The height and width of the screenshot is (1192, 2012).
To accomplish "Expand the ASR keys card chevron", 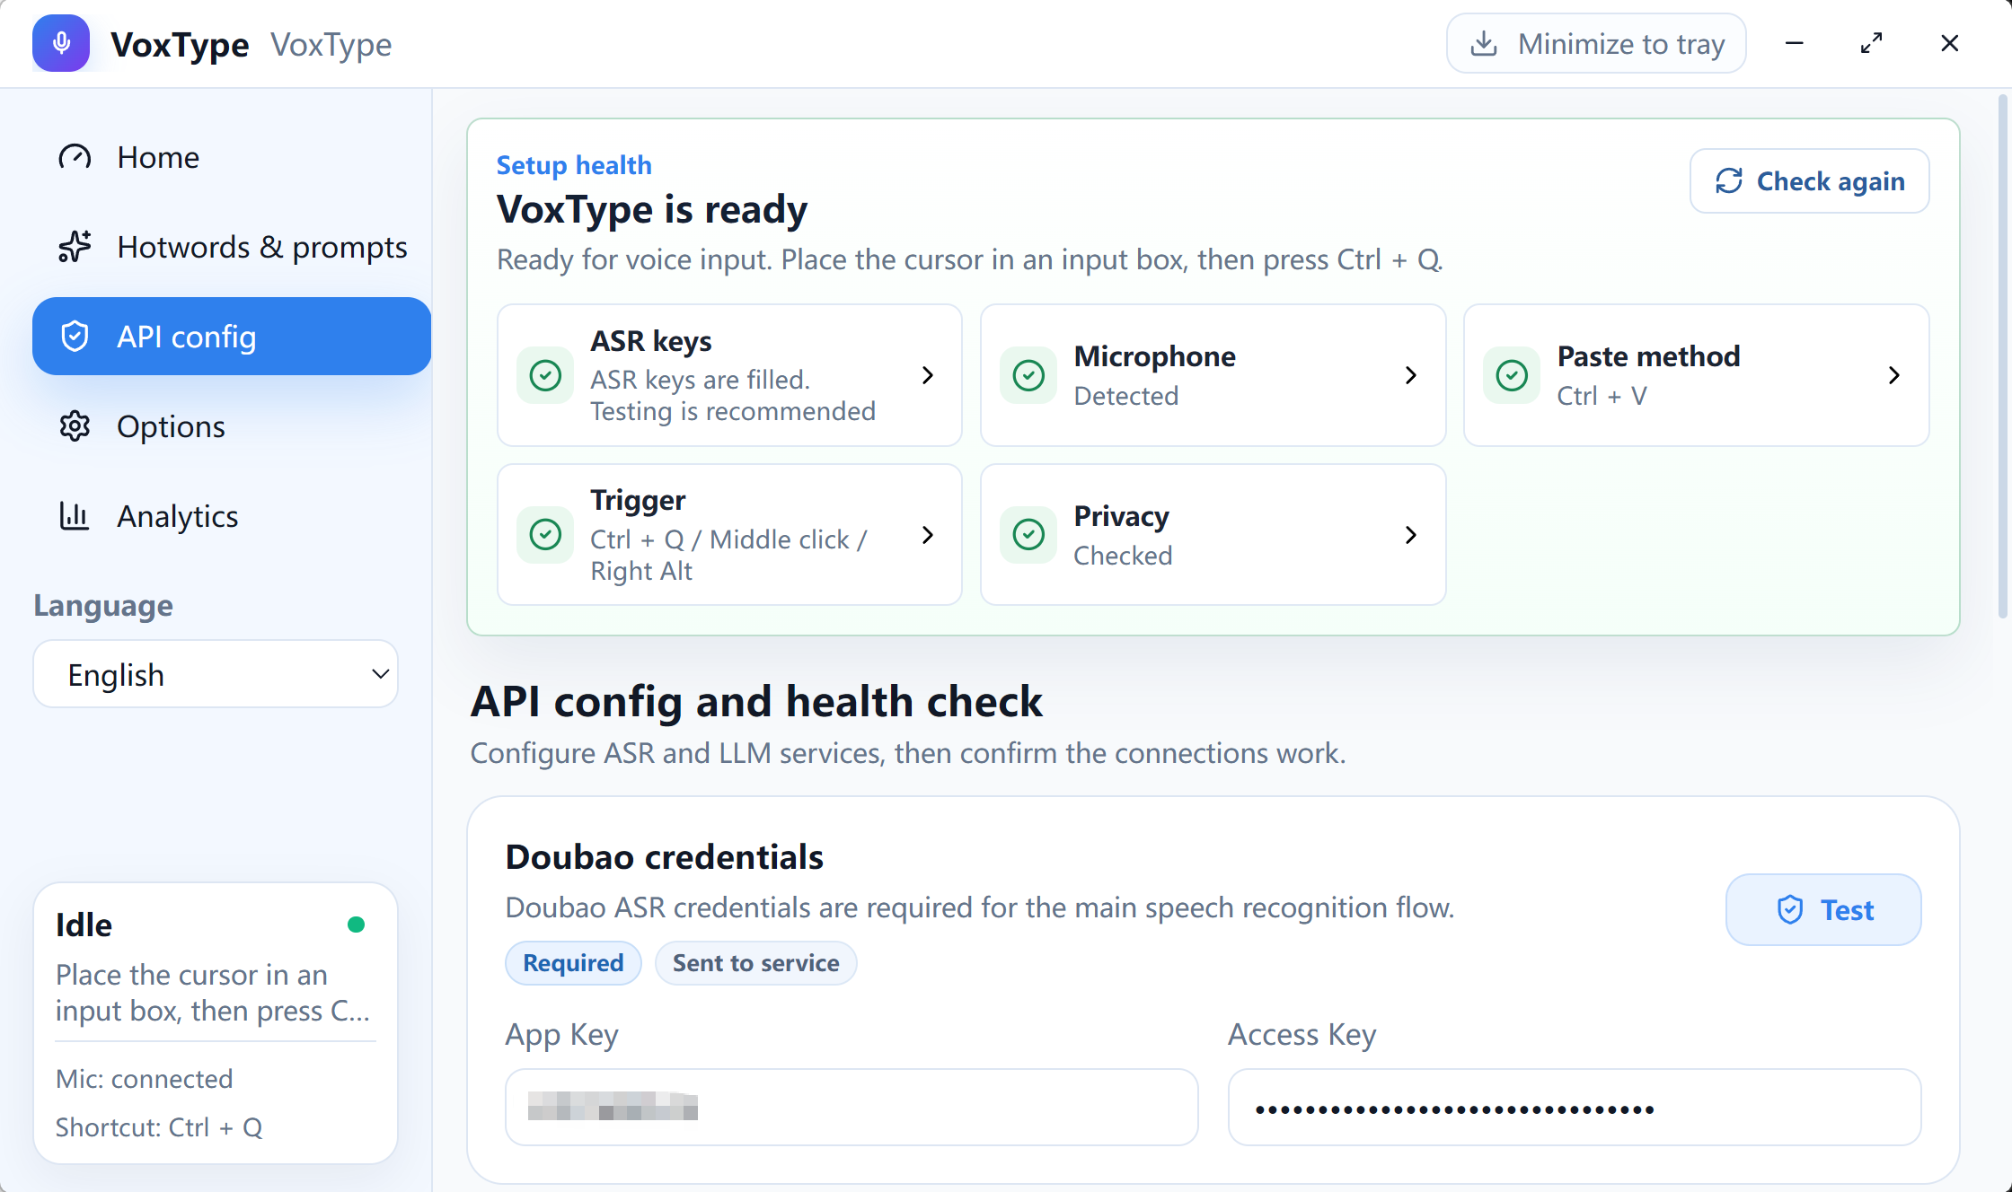I will 928,375.
